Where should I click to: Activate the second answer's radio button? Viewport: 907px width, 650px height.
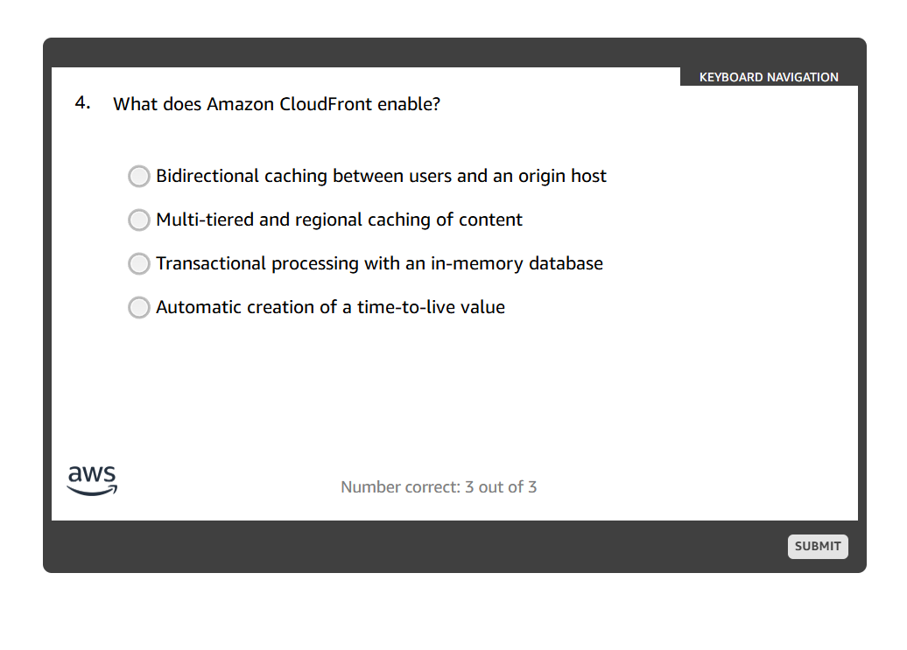pos(138,220)
